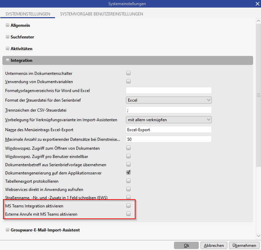Open Format der Steuerdatei dropdown
The height and width of the screenshot is (250, 261).
(168, 100)
